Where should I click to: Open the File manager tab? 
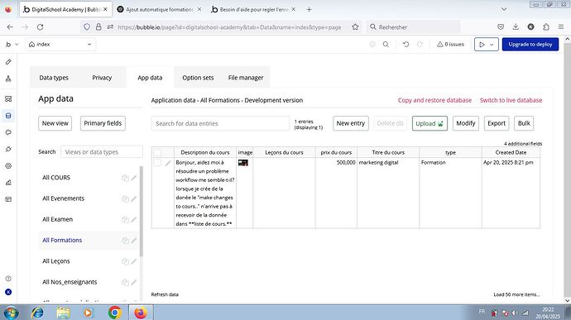(x=246, y=78)
